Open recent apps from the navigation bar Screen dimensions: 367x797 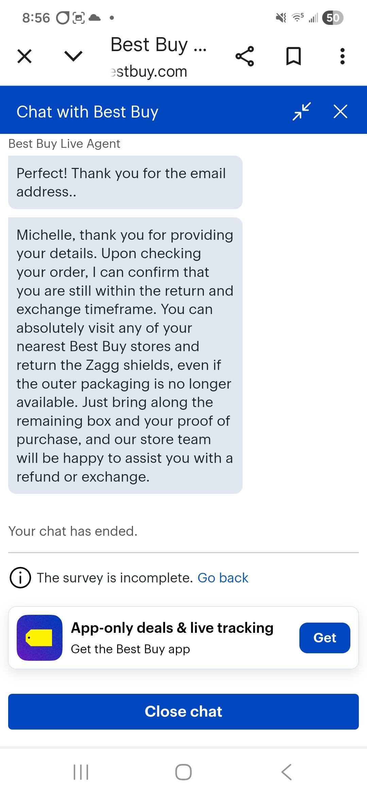(x=81, y=772)
